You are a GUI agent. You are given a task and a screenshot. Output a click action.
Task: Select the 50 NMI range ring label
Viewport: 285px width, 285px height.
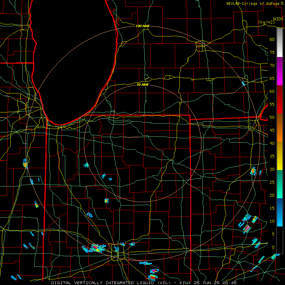click(x=142, y=85)
